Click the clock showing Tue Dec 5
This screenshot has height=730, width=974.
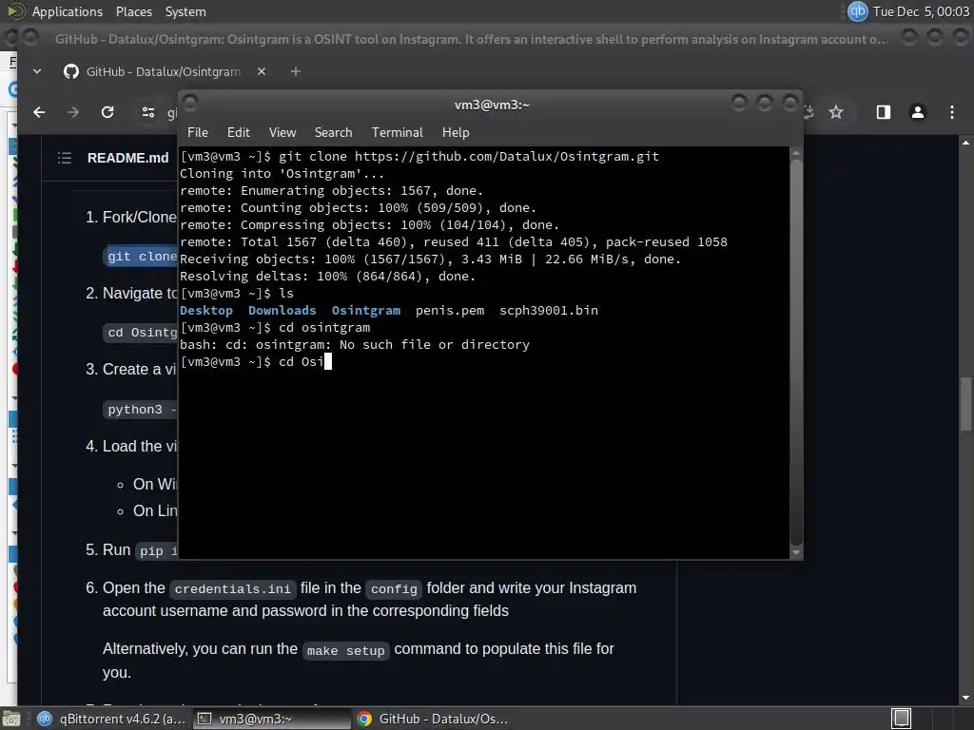pos(921,11)
